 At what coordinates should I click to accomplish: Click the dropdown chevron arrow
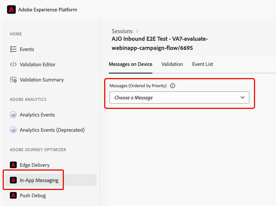(243, 97)
